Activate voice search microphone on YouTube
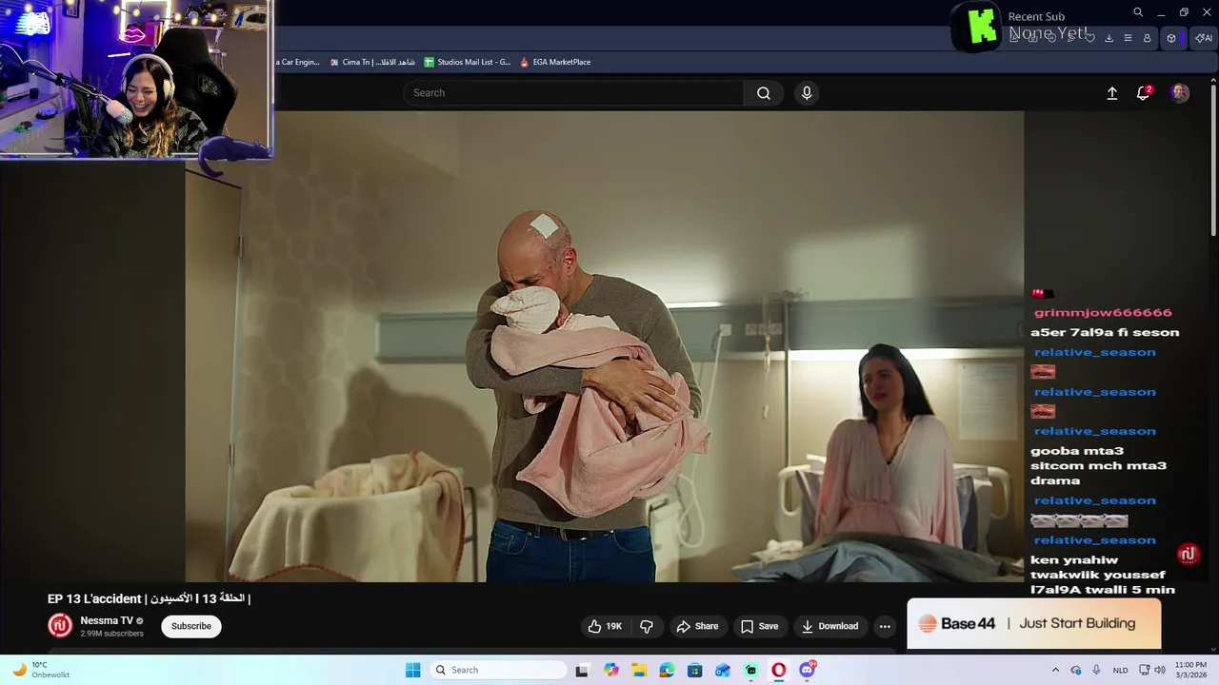1219x685 pixels. (x=807, y=92)
